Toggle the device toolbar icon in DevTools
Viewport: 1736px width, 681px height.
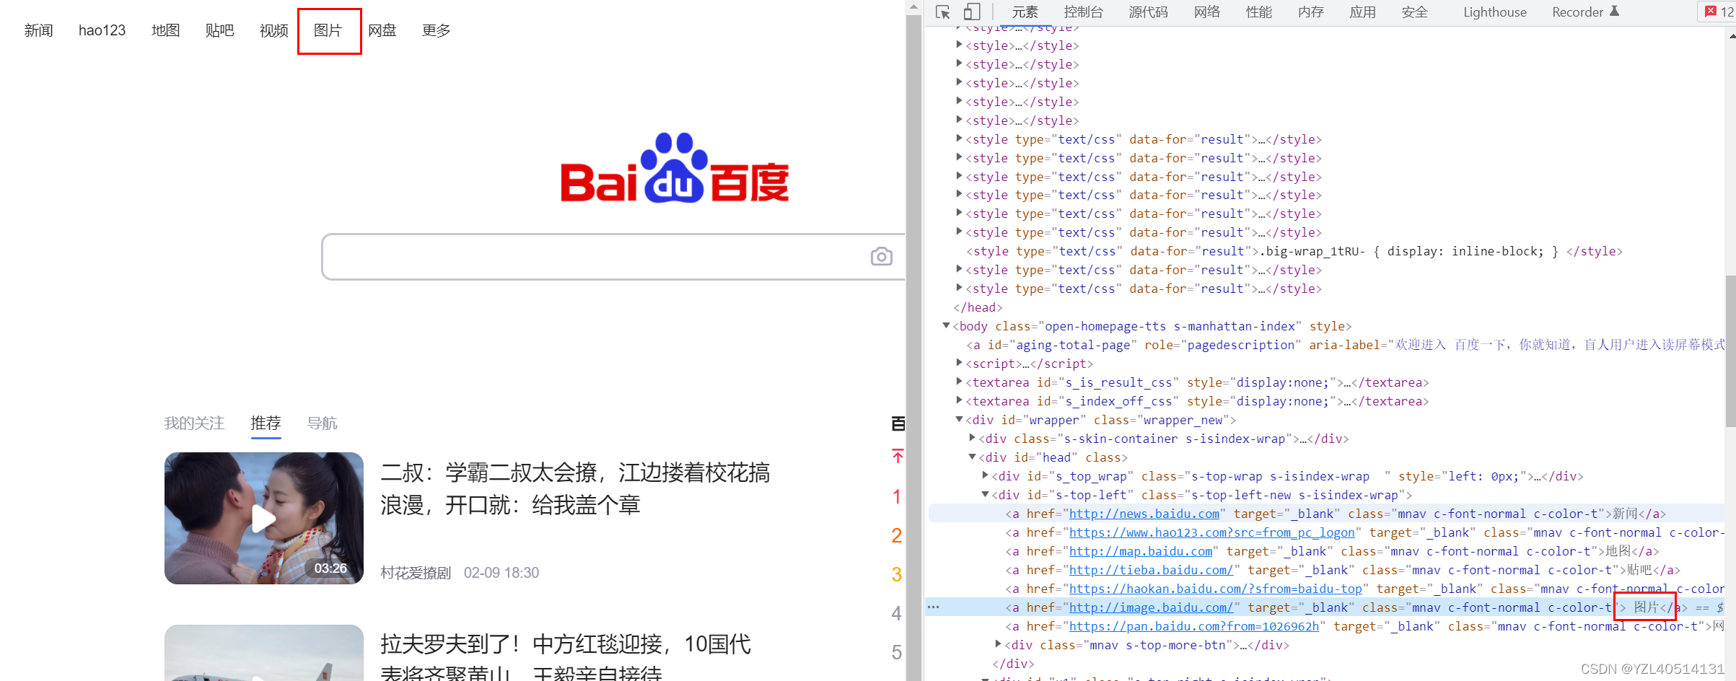[971, 12]
